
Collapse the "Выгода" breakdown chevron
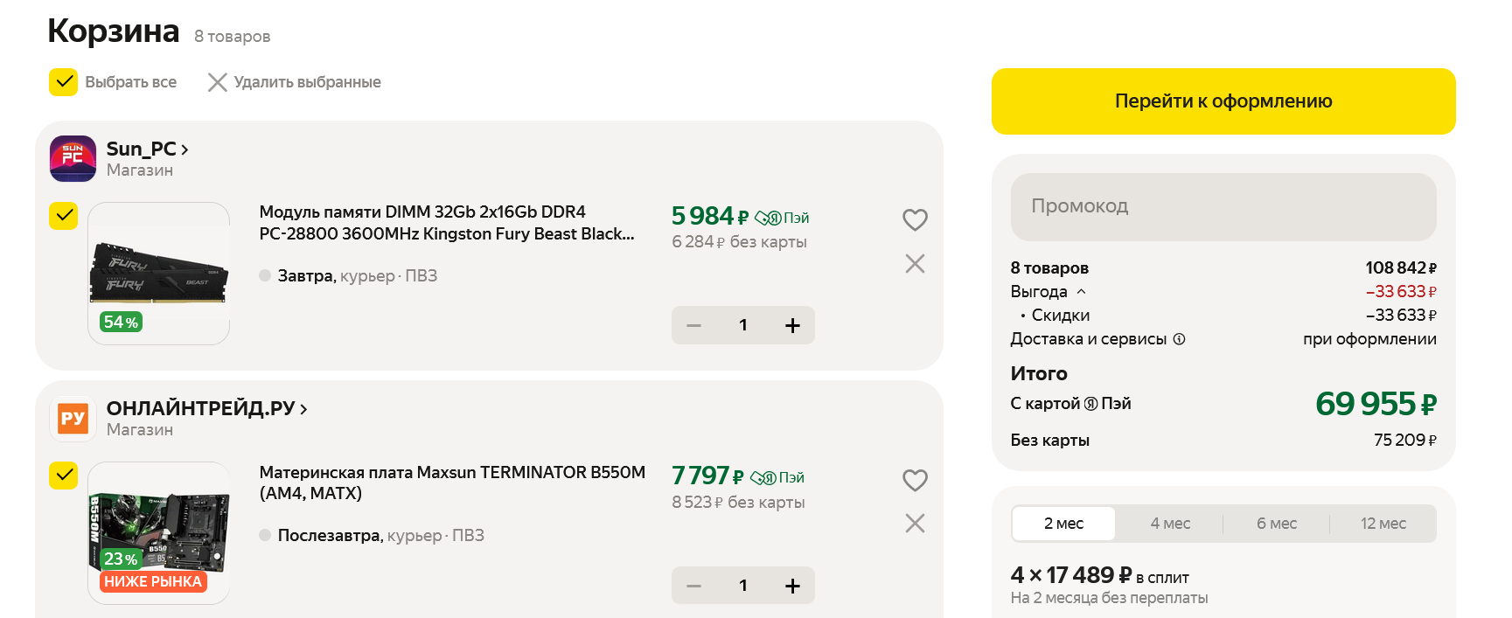pyautogui.click(x=1081, y=291)
